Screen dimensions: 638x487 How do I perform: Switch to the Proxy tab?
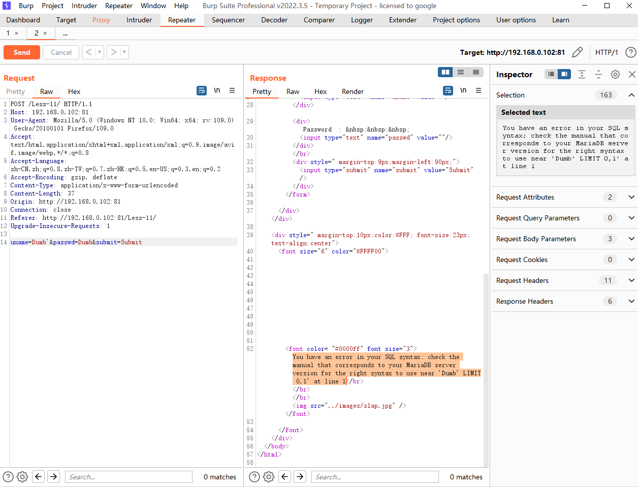click(x=101, y=20)
